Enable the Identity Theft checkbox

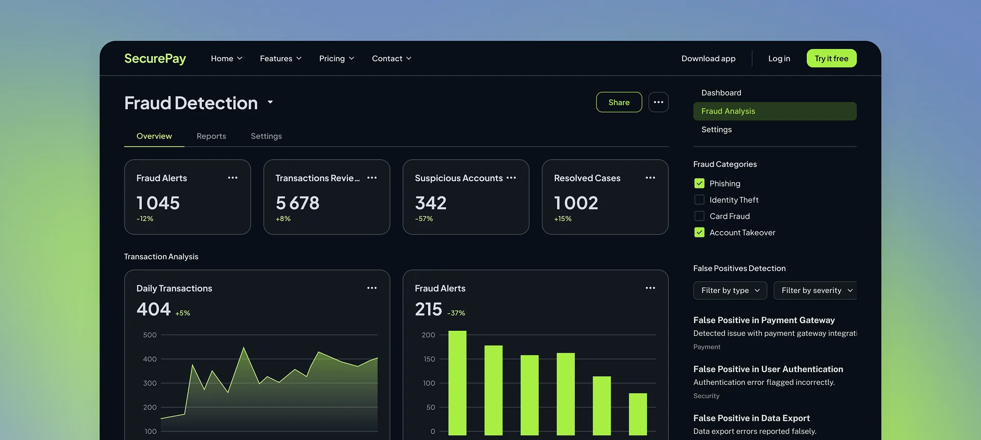pyautogui.click(x=699, y=200)
